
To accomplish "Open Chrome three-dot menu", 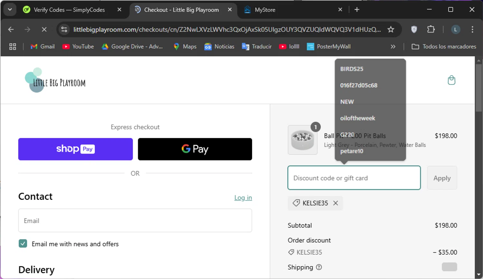I will (472, 30).
